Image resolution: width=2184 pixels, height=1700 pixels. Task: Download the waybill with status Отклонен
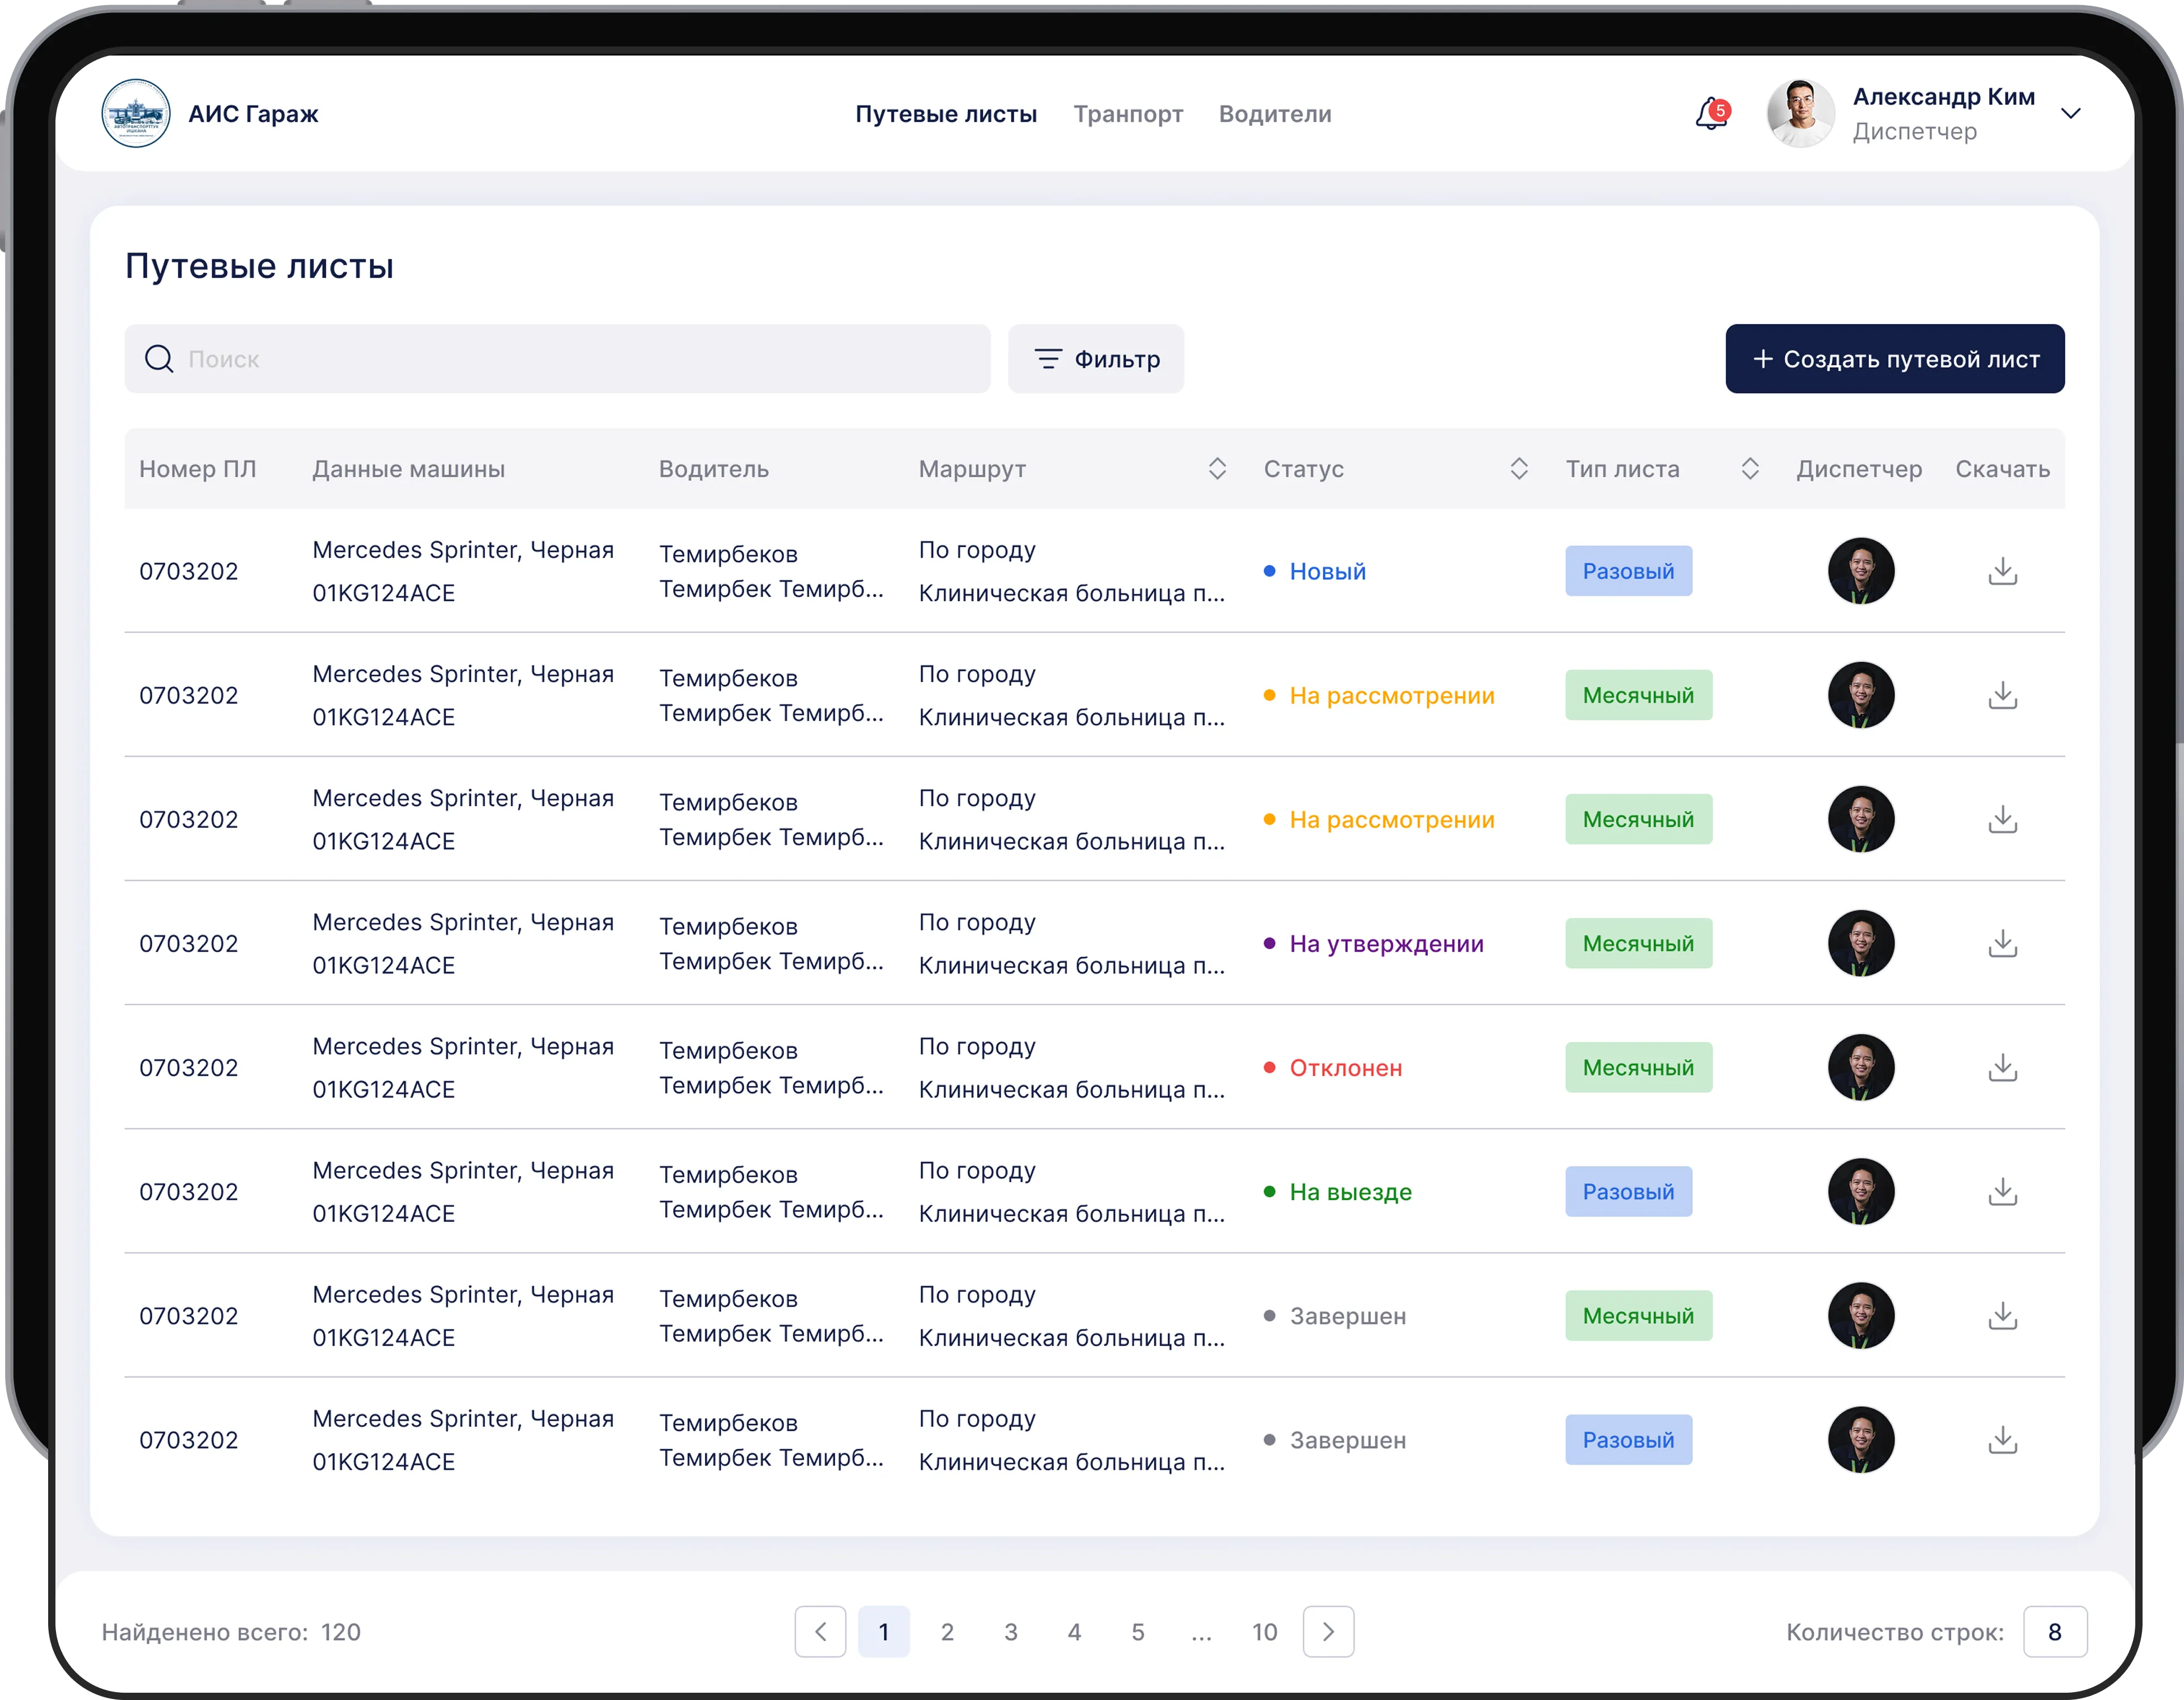(2002, 1067)
